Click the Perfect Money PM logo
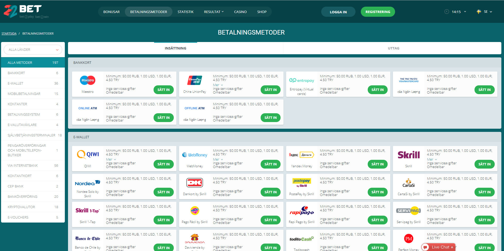This screenshot has width=504, height=251. (409, 239)
